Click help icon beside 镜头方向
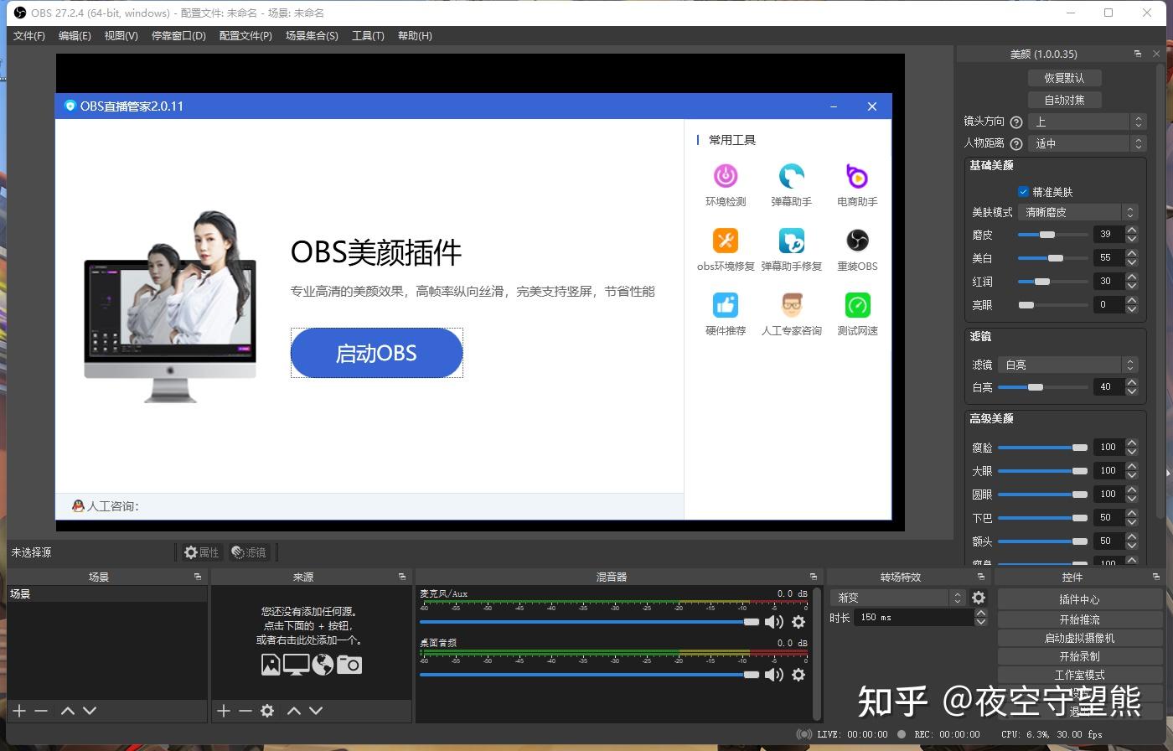 click(1016, 122)
